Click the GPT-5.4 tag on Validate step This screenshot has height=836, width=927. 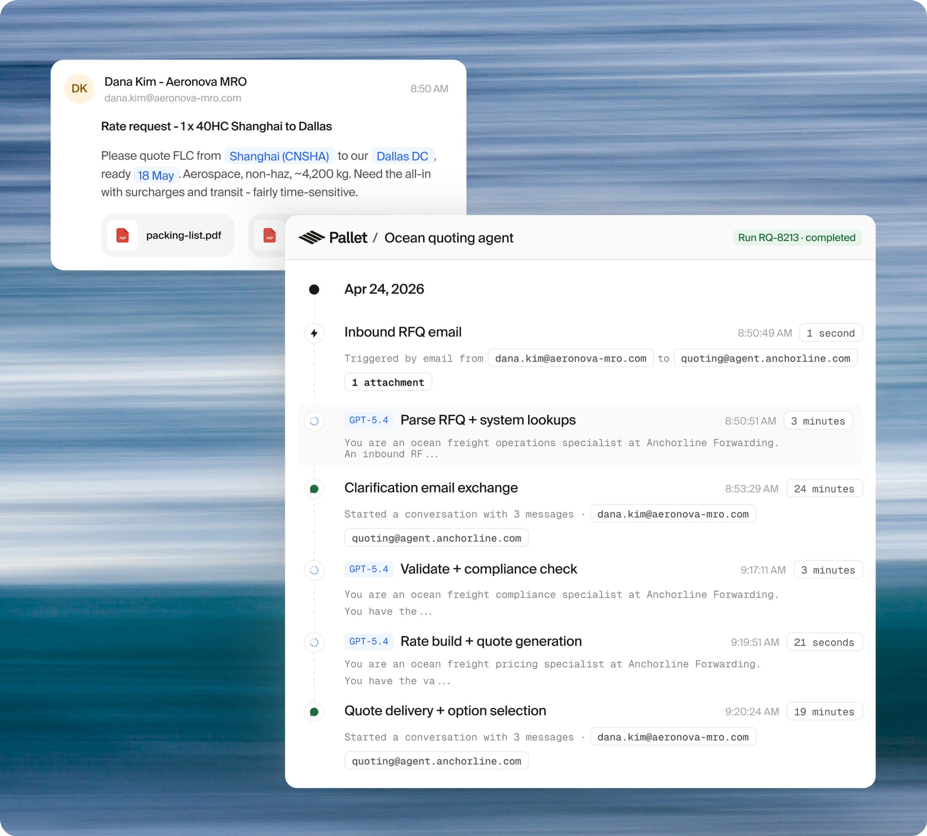click(x=368, y=569)
